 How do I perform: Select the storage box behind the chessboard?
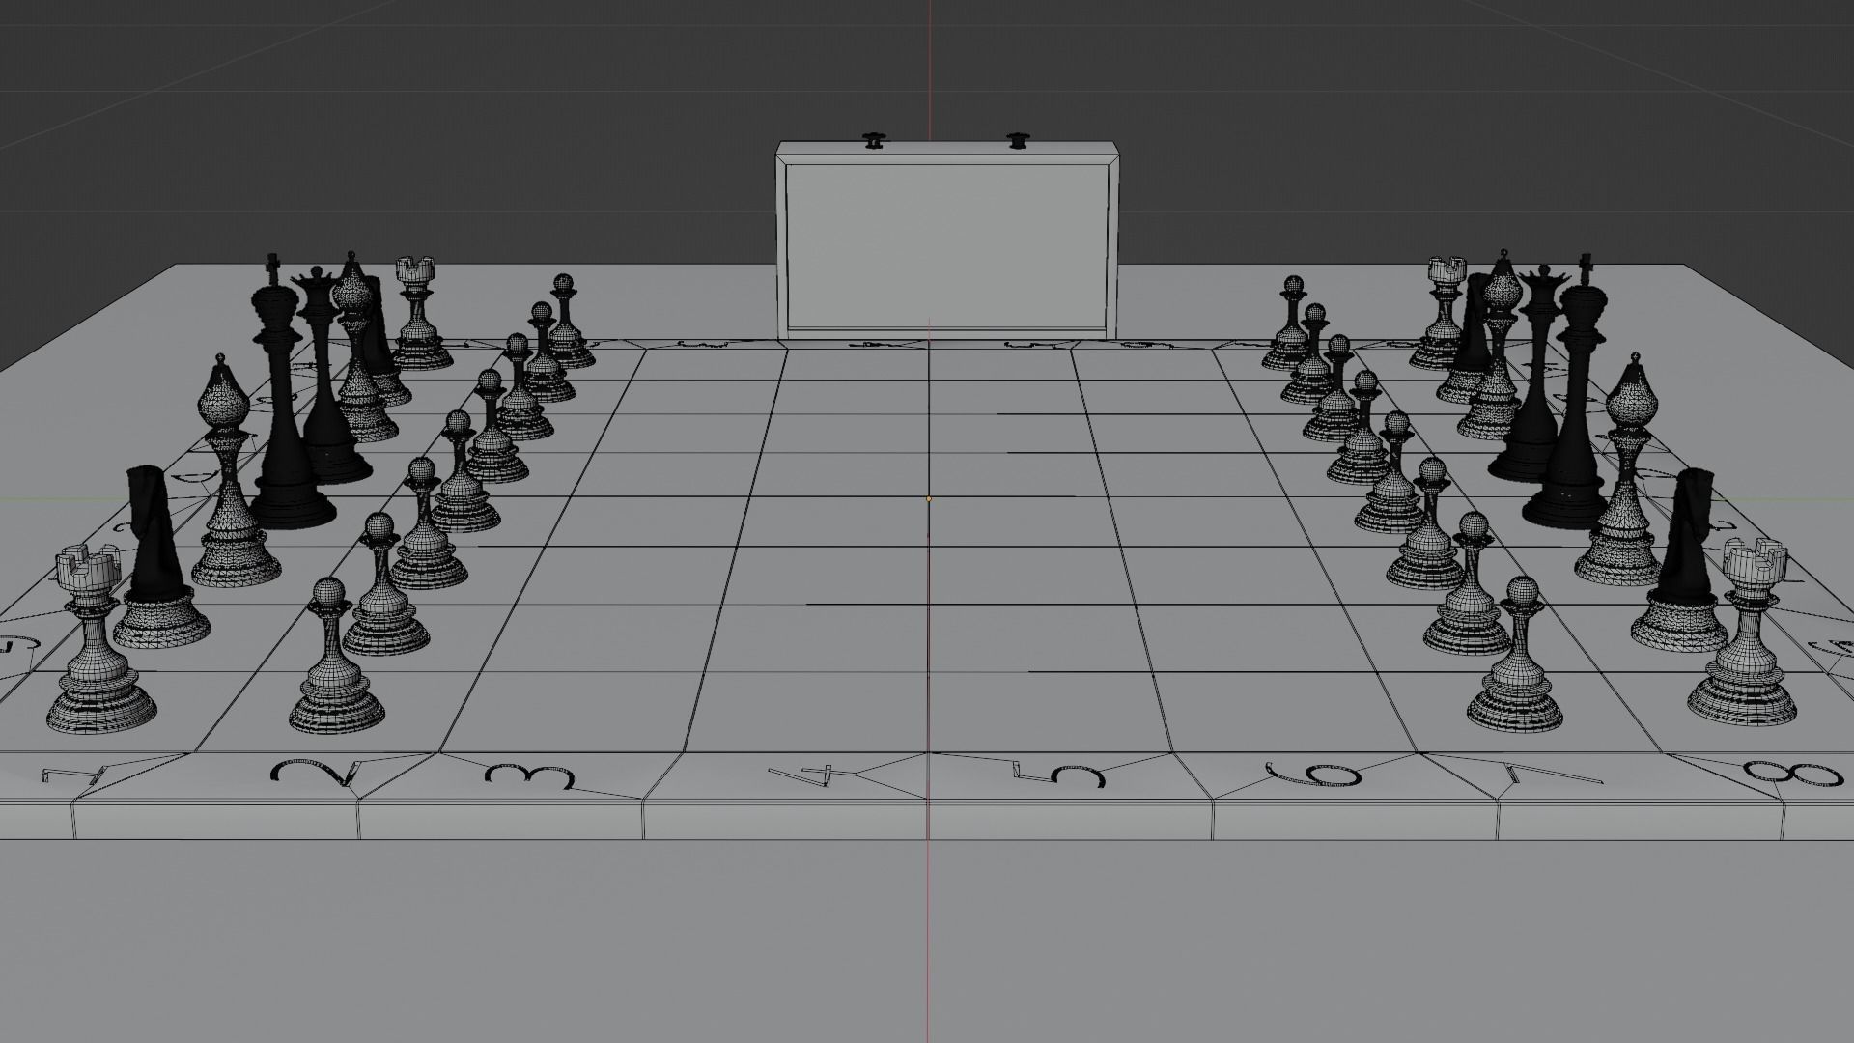pyautogui.click(x=948, y=240)
